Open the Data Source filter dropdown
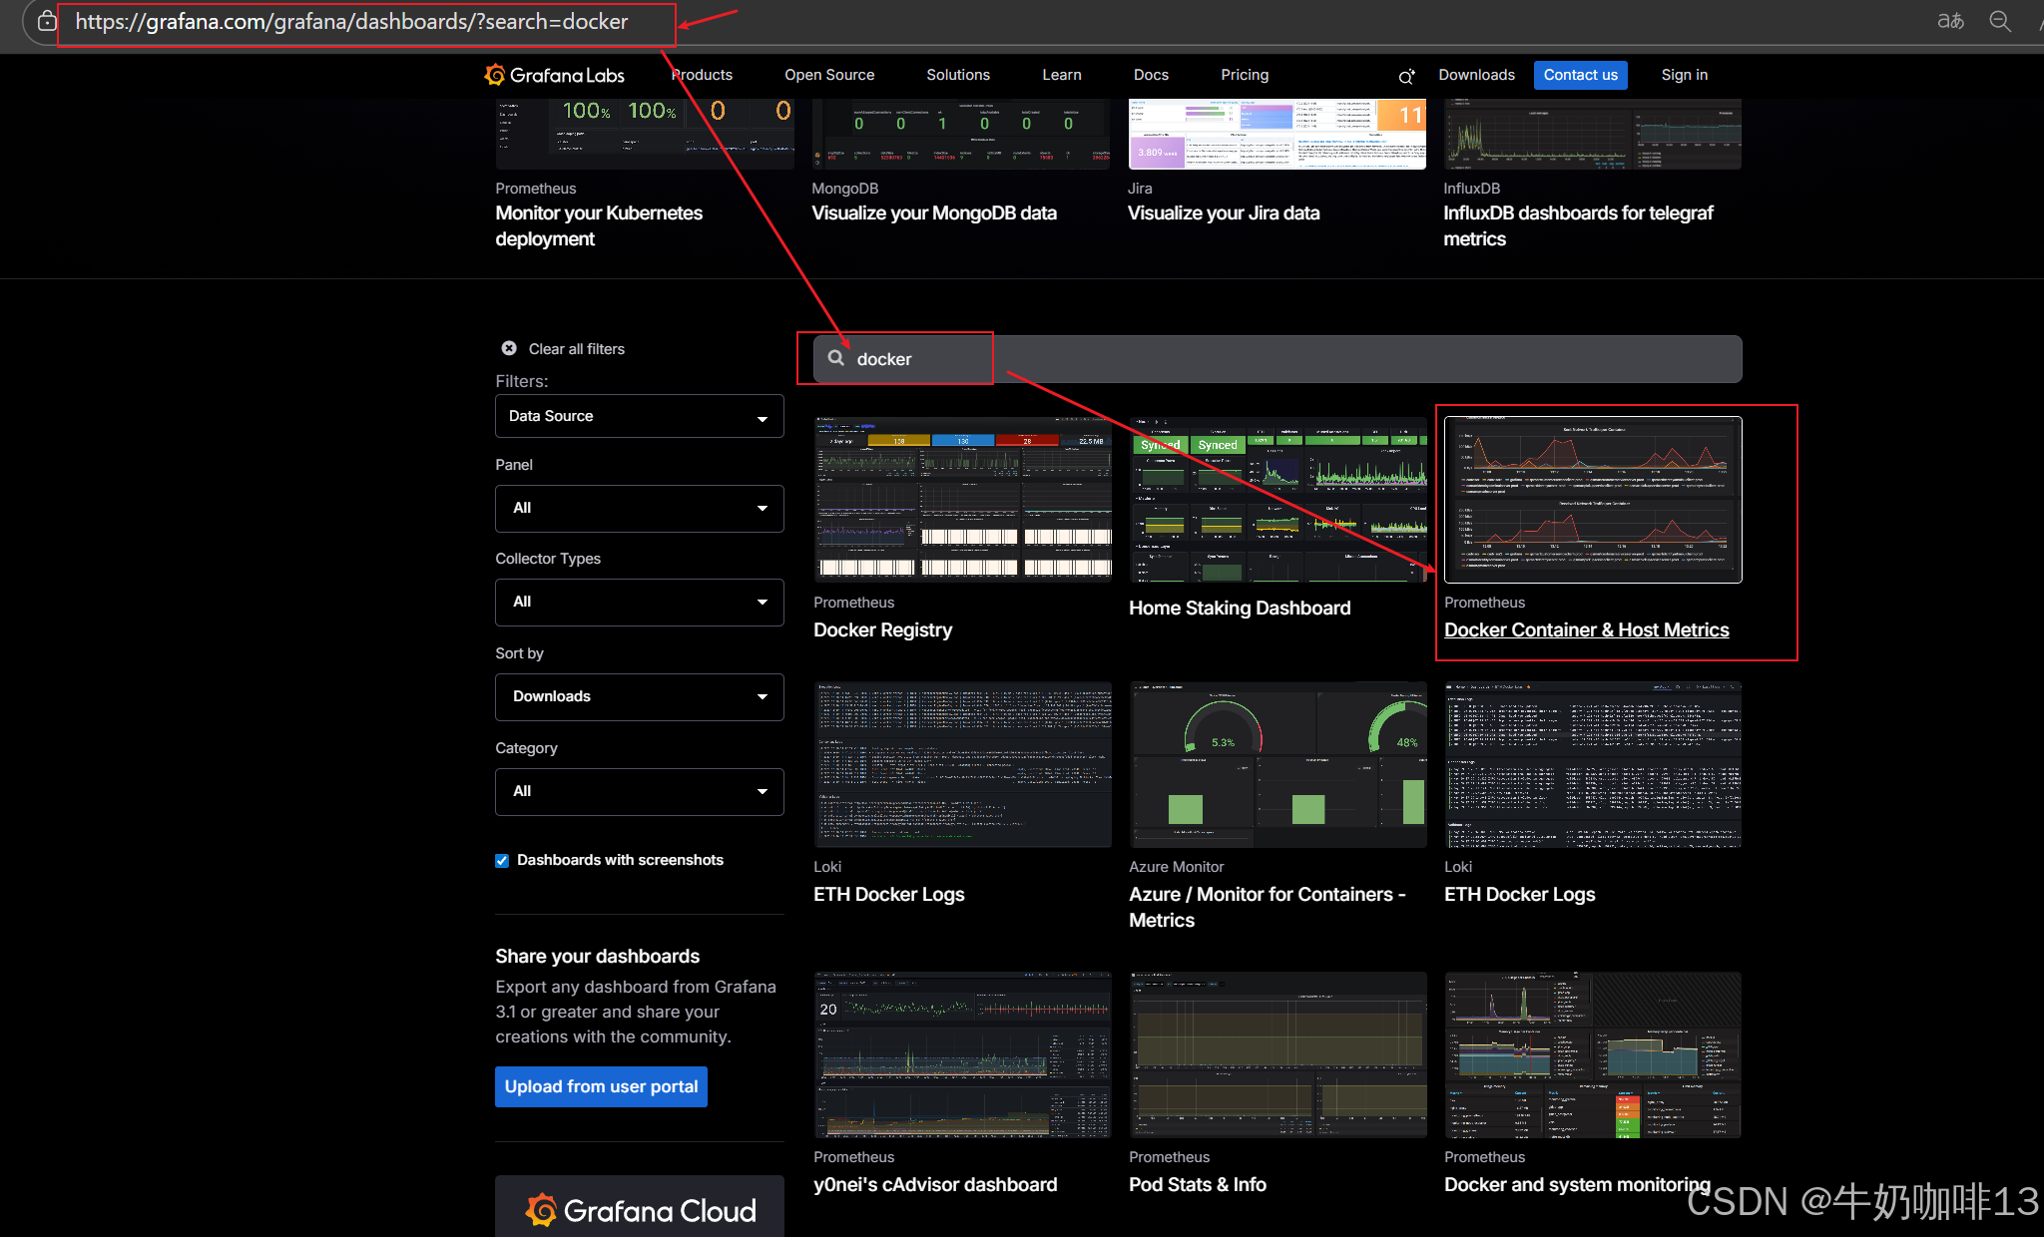 click(639, 416)
